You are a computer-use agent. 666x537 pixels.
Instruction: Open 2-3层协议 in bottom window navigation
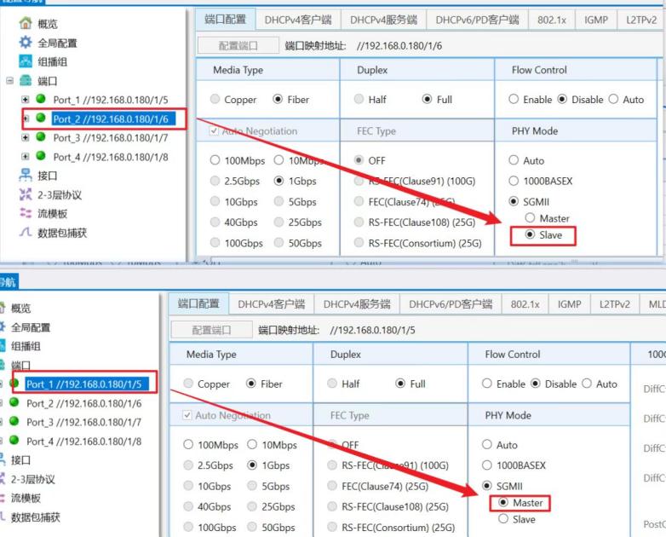pyautogui.click(x=33, y=479)
